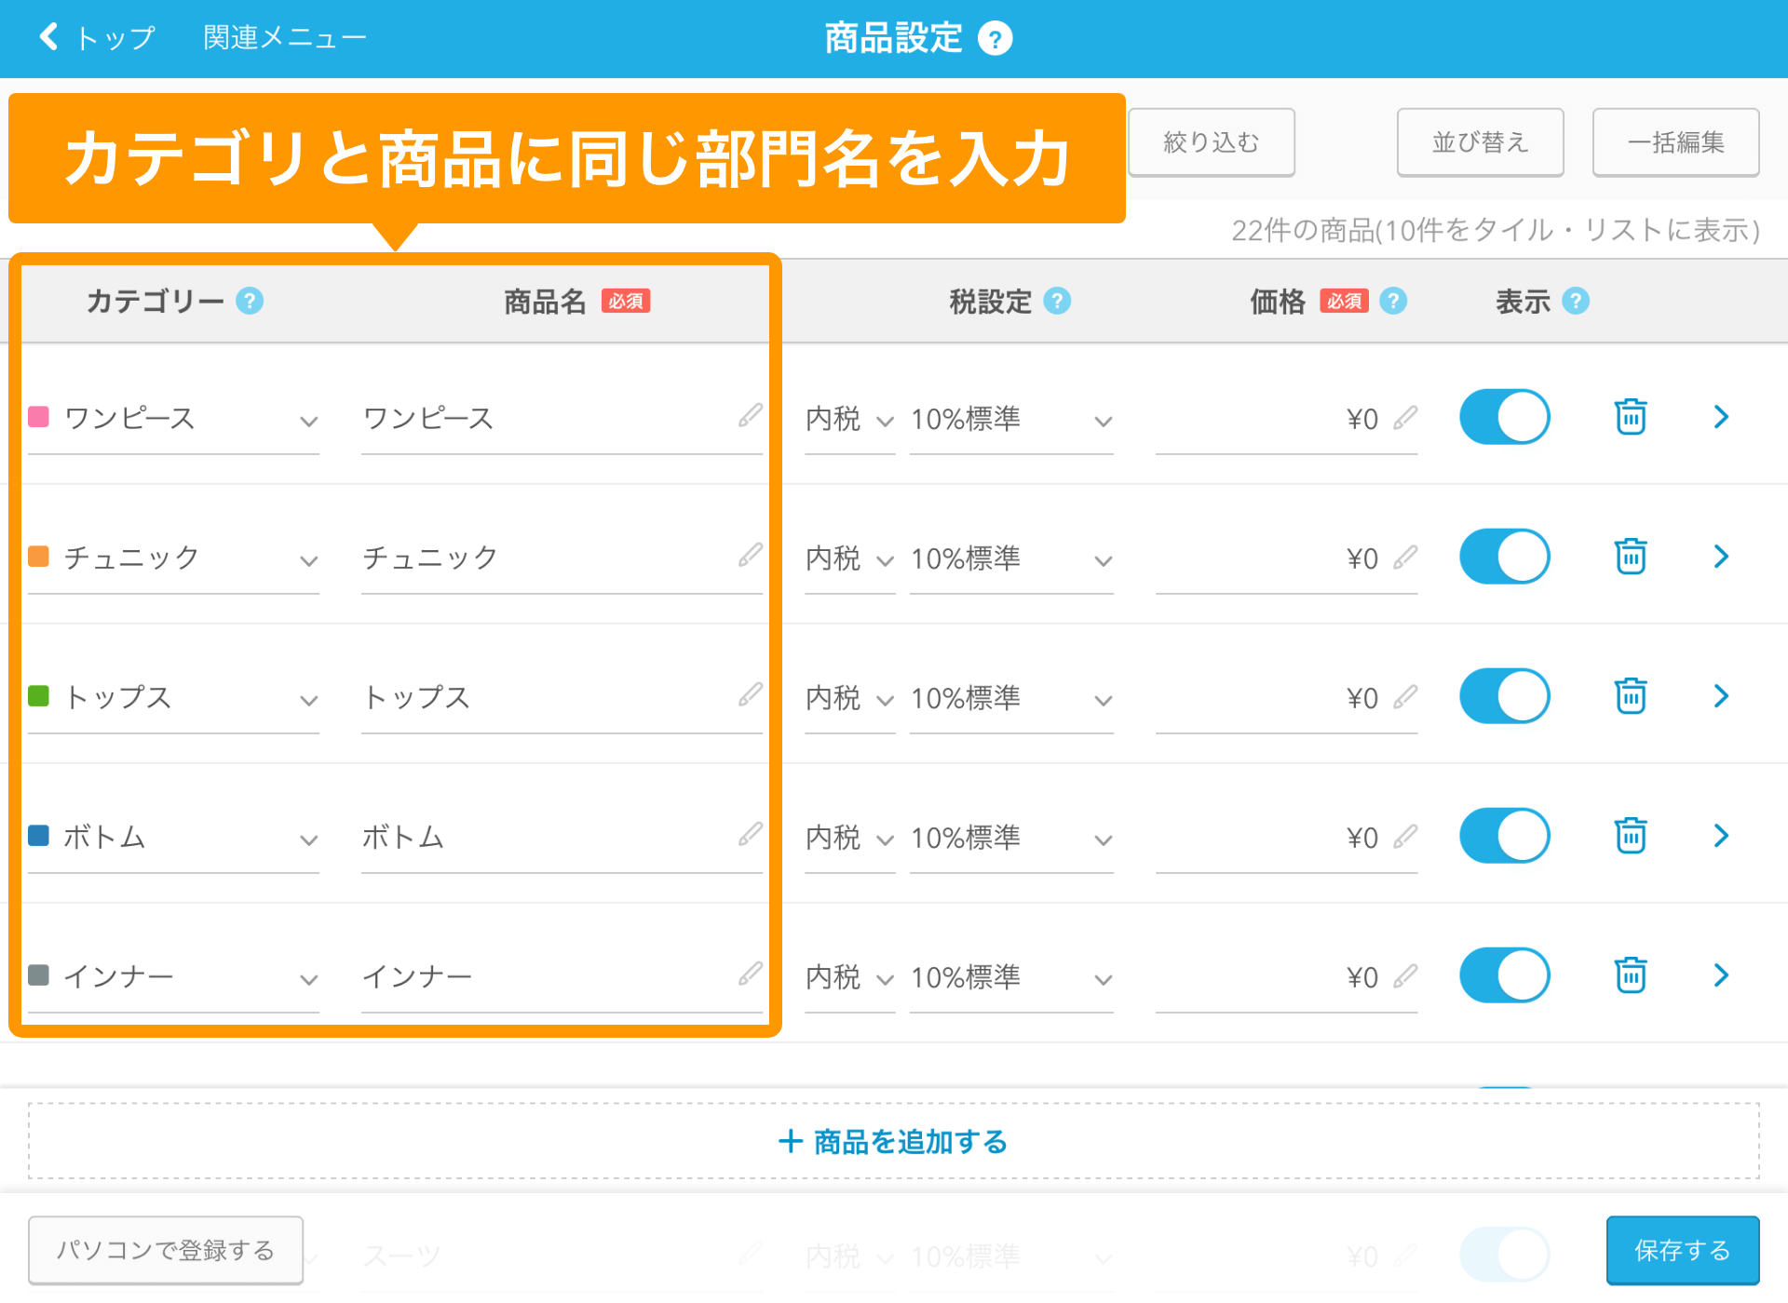Click 並び替え sort button
The height and width of the screenshot is (1303, 1788).
click(1480, 141)
